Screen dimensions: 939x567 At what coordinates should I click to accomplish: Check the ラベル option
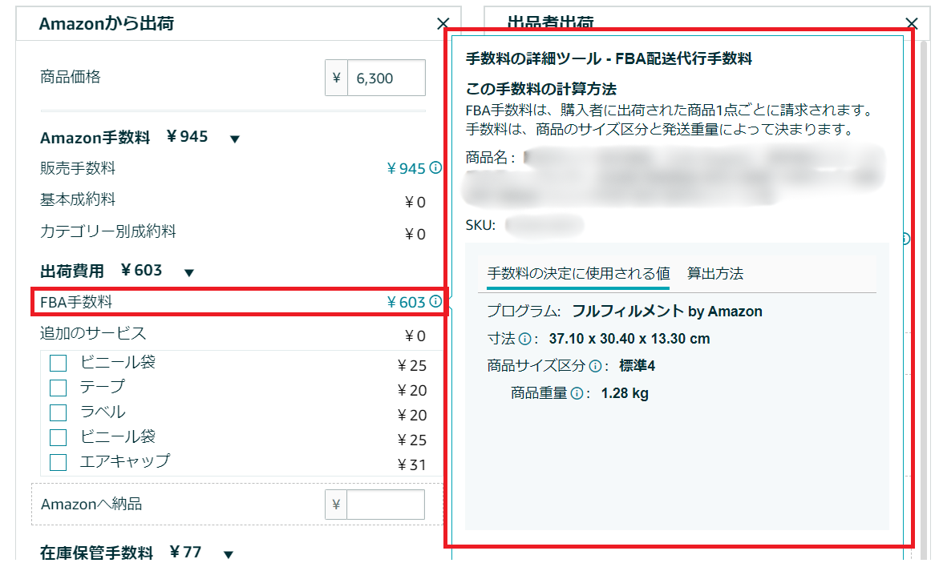[x=58, y=412]
